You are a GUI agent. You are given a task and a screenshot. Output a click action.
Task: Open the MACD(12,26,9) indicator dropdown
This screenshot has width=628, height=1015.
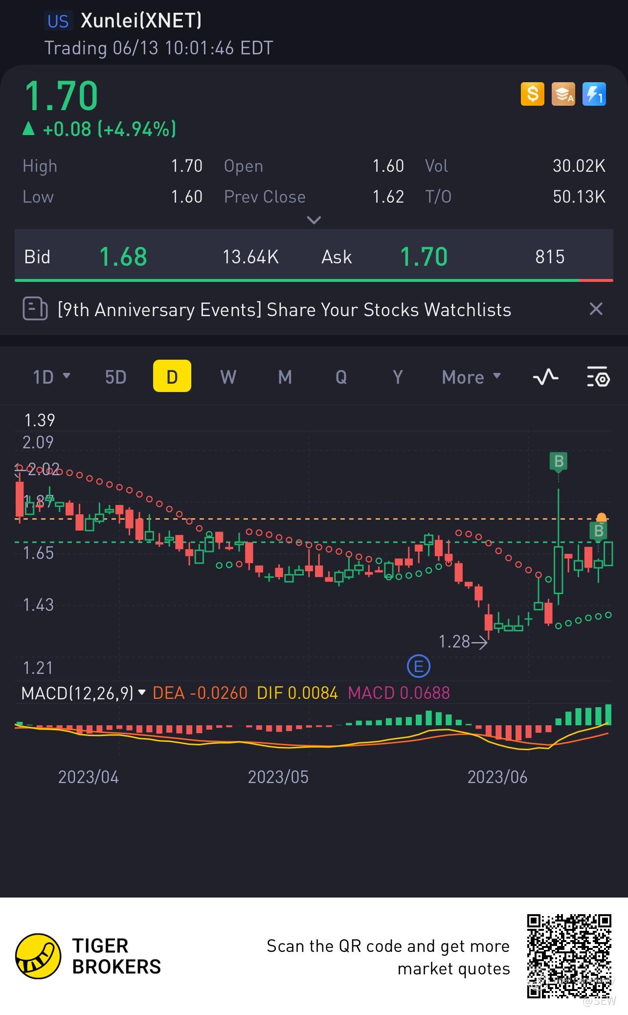point(84,693)
